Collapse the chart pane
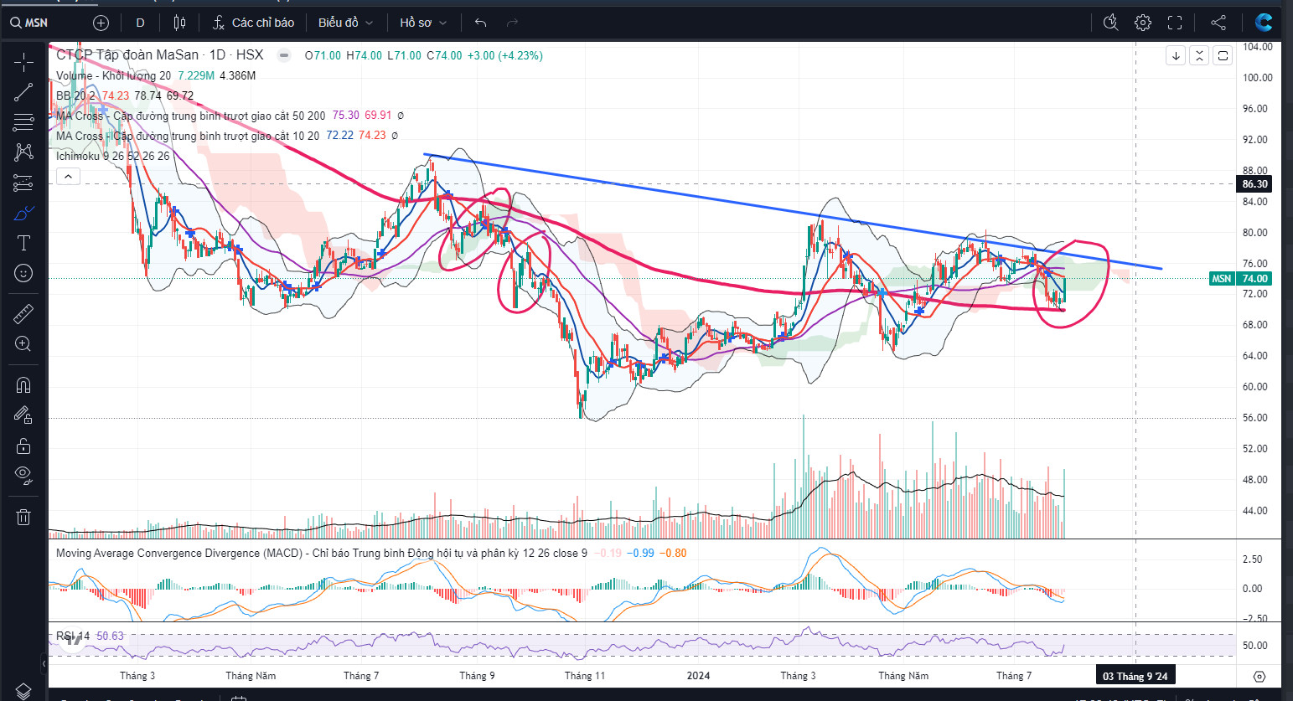This screenshot has width=1293, height=701. point(1199,55)
